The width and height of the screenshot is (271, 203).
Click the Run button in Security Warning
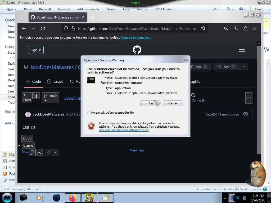[150, 103]
